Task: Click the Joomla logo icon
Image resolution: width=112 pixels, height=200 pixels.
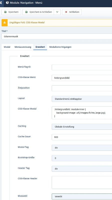Action: [1, 3]
